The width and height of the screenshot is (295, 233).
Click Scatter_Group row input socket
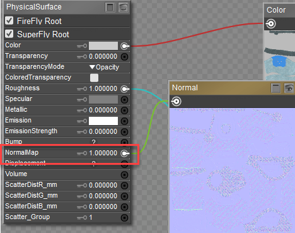pyautogui.click(x=125, y=218)
